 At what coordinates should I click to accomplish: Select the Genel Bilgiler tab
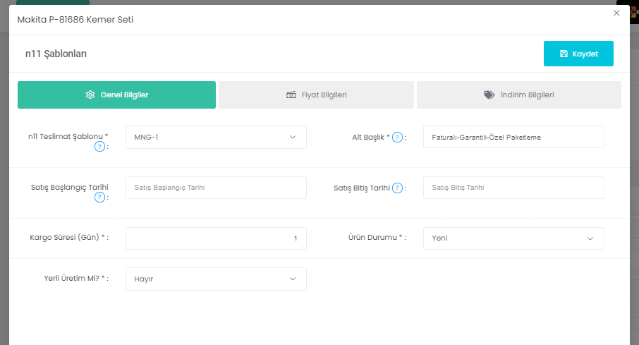coord(116,95)
